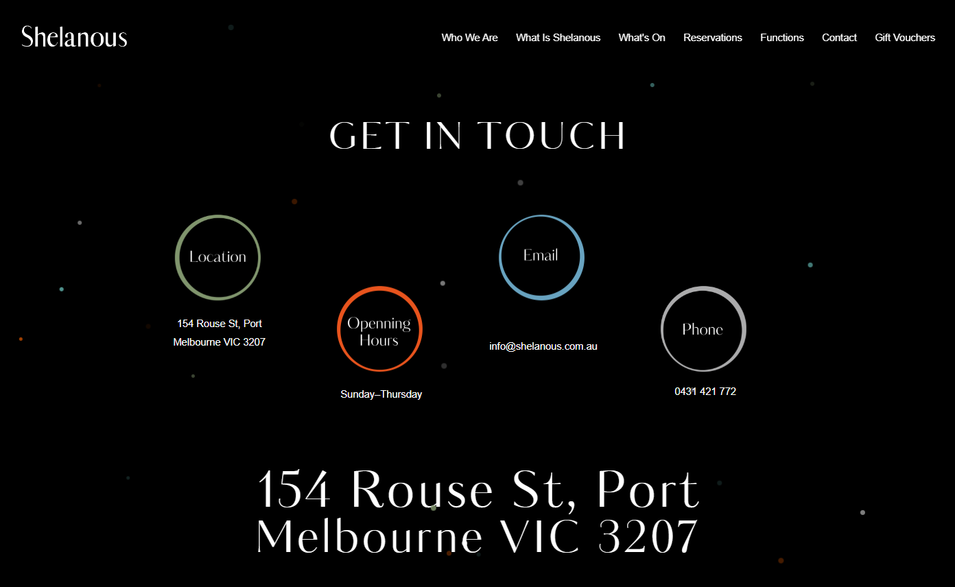Open the Who We Are page
955x587 pixels.
[x=469, y=38]
